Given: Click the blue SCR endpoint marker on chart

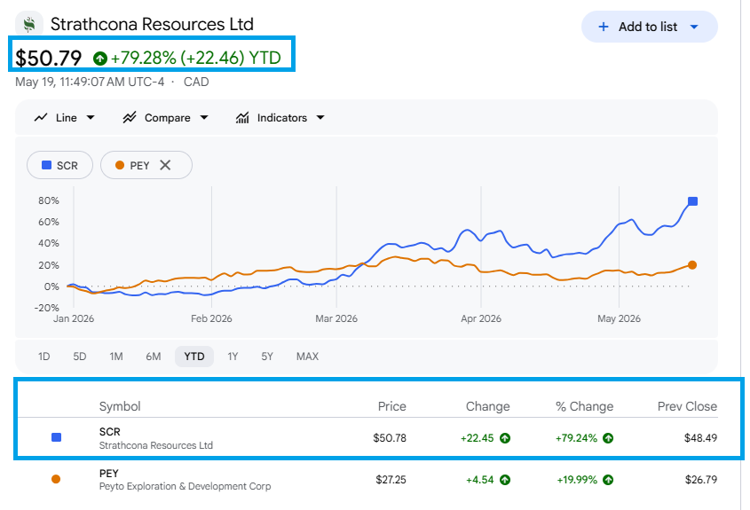Looking at the screenshot, I should pyautogui.click(x=692, y=201).
